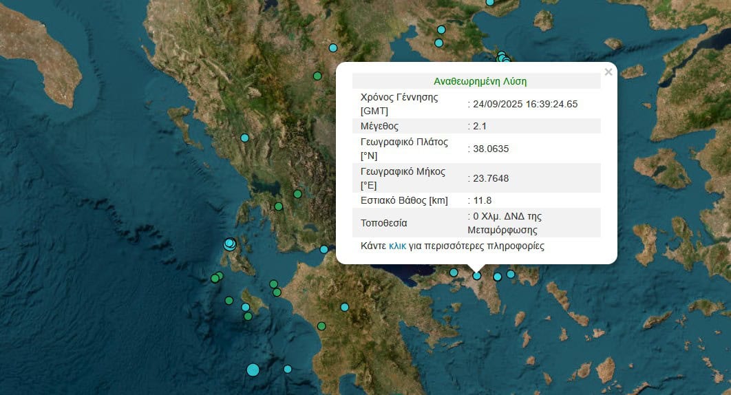This screenshot has height=395, width=731.
Task: Select the green marker left of the popup title
Action: coord(317,76)
